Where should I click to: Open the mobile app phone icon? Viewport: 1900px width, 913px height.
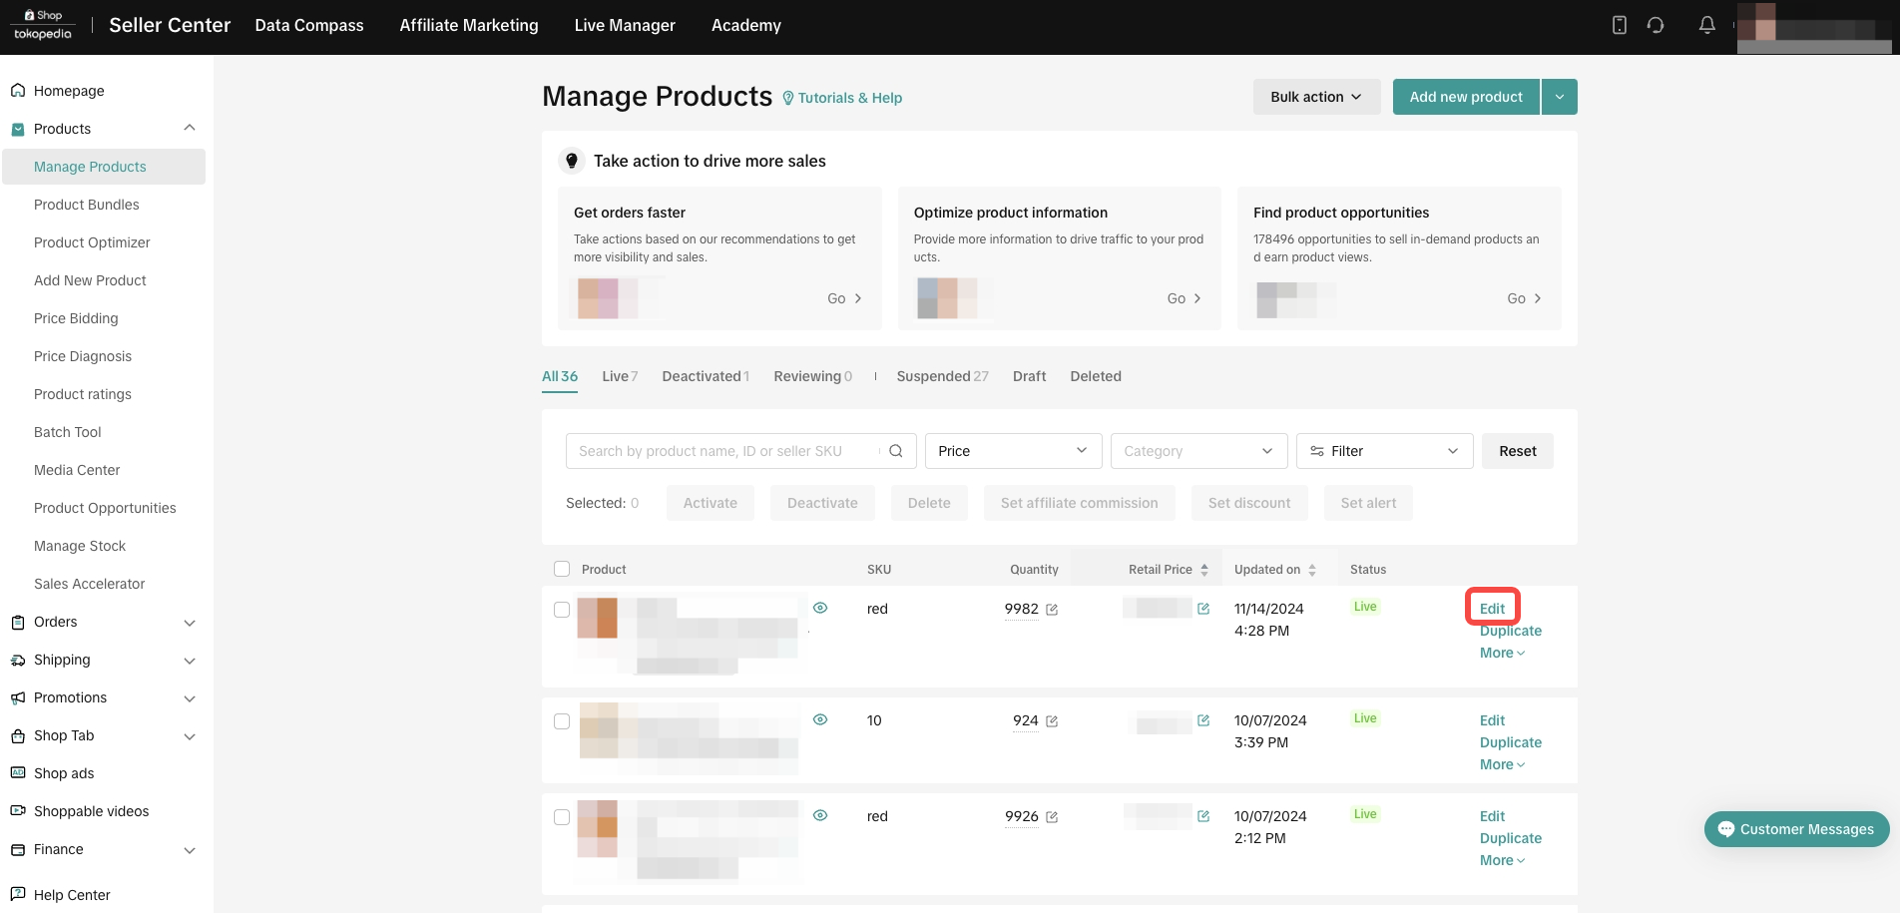(x=1619, y=25)
